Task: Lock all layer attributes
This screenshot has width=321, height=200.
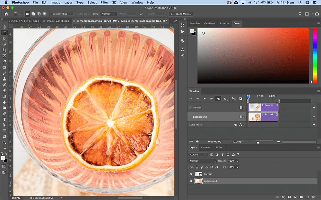Action: [217, 167]
